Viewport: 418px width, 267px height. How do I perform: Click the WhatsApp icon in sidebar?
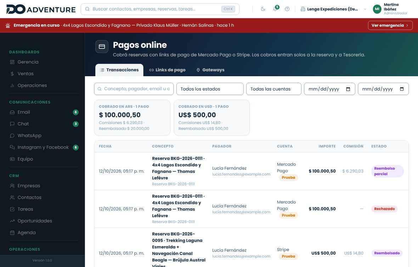[x=12, y=136]
